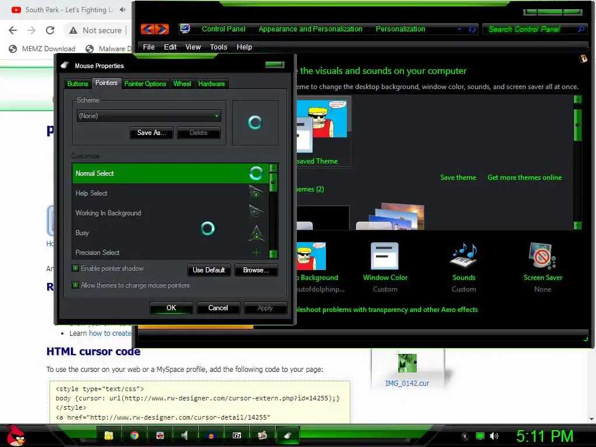Switch to the Hardware tab
Image resolution: width=596 pixels, height=447 pixels.
pos(211,84)
